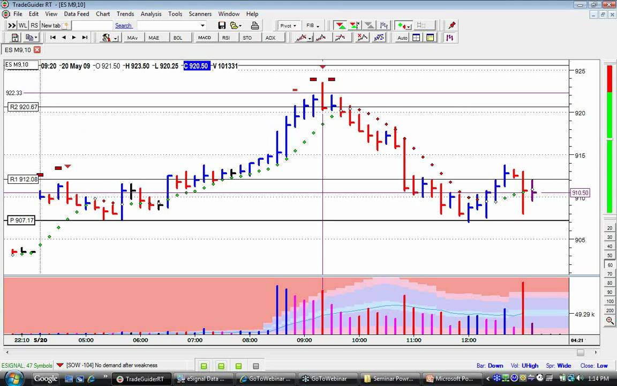
Task: Open the search combo box dropdown arrow
Action: [x=202, y=26]
